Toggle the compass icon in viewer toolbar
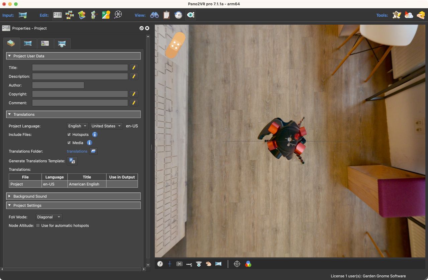Viewport: 428px width, 280px height. tap(160, 264)
